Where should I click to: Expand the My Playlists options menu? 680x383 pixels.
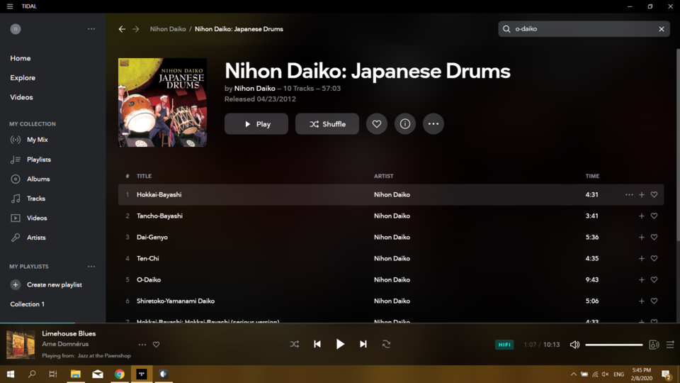point(91,267)
